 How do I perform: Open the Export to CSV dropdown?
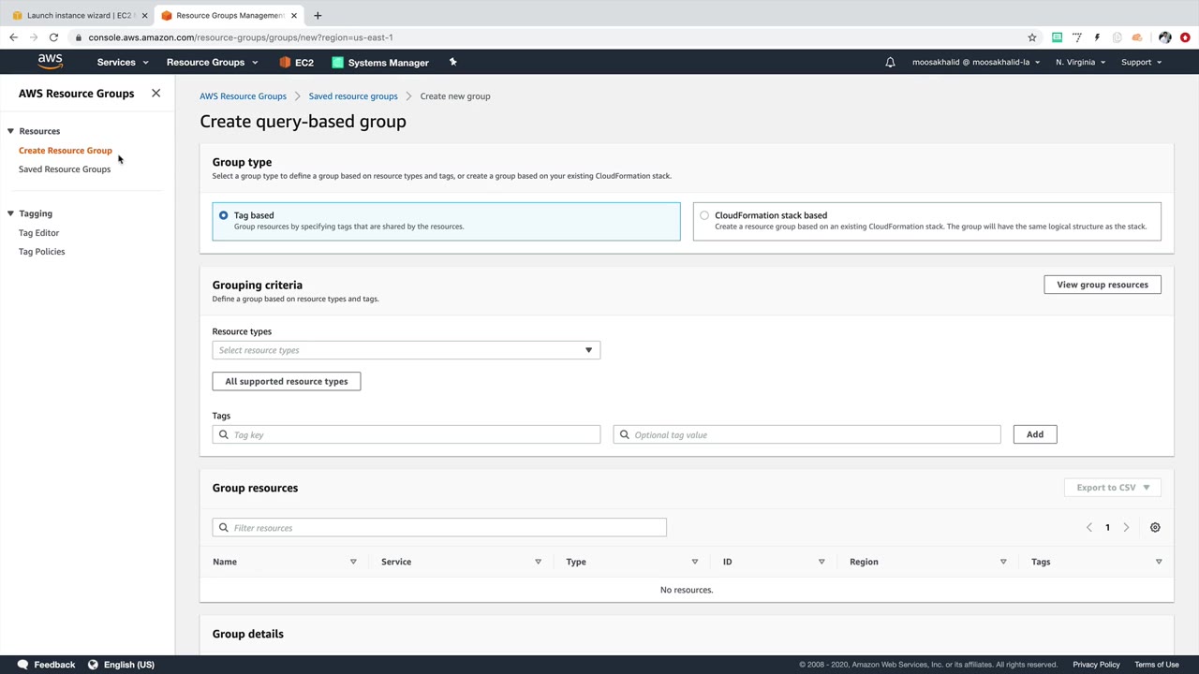point(1113,488)
